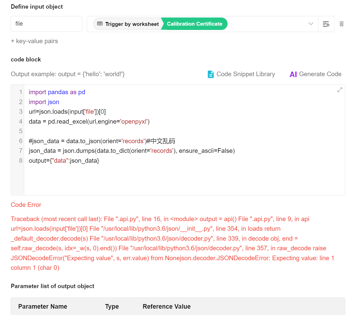
Task: Delete the file input row with trash icon
Action: coord(341,24)
